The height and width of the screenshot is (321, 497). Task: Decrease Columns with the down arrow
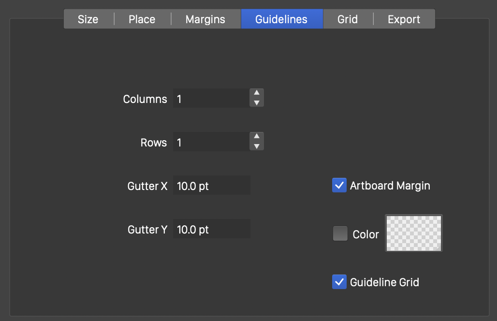click(257, 103)
